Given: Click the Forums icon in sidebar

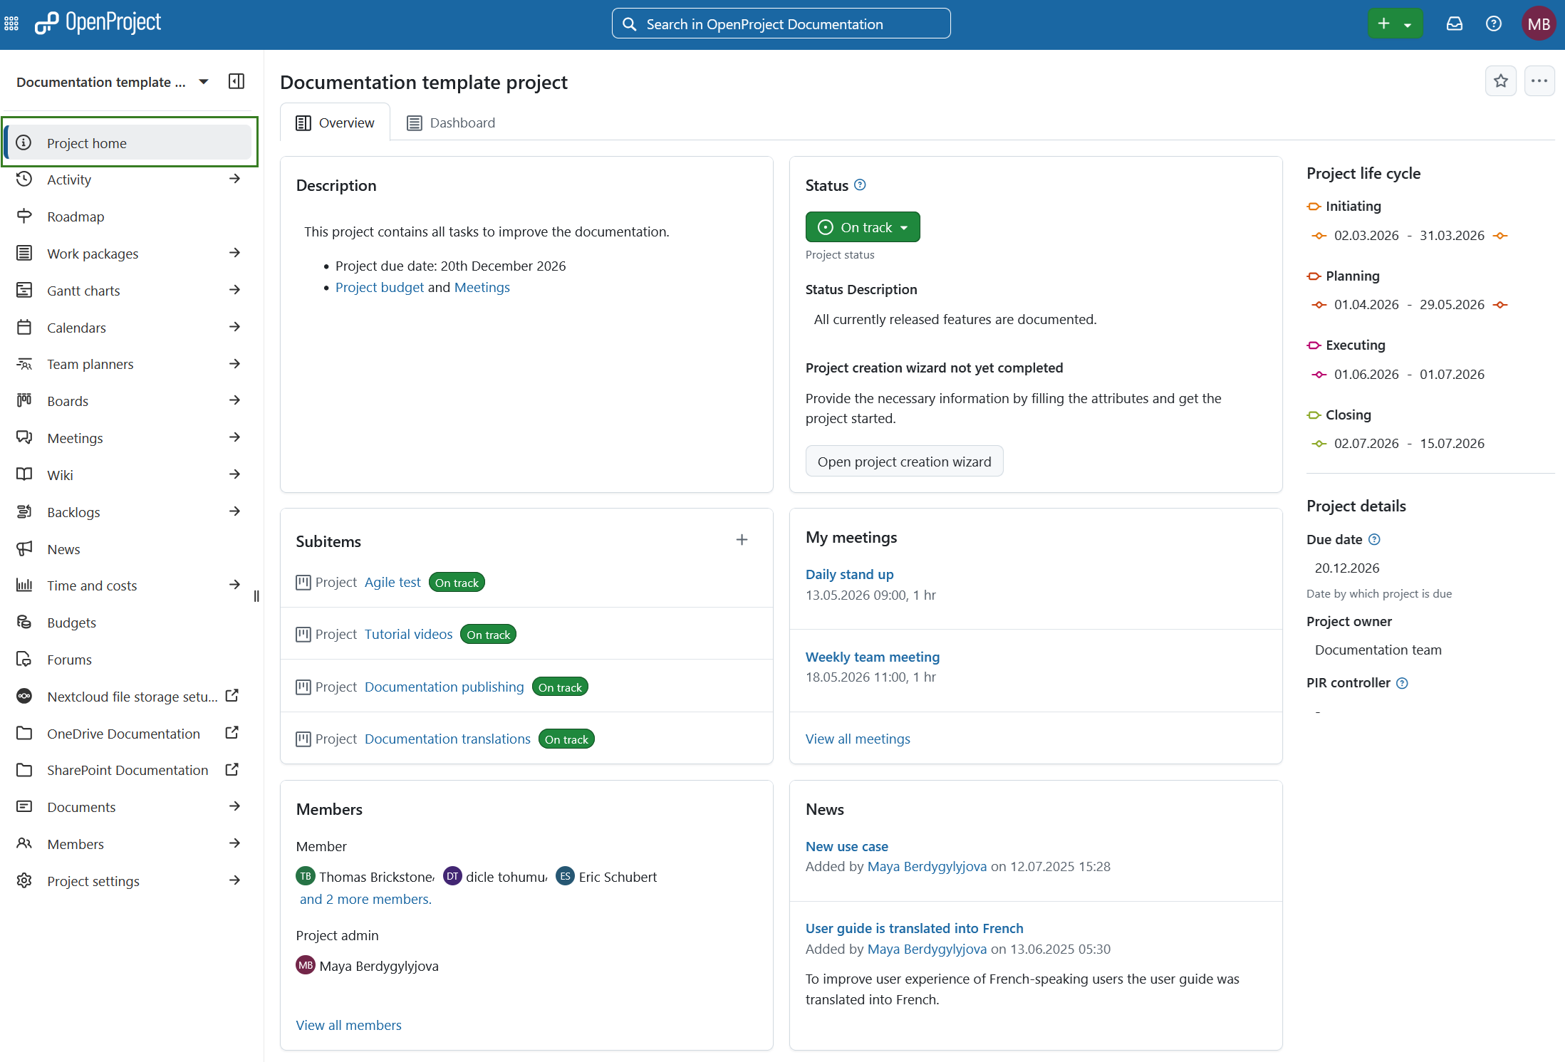Looking at the screenshot, I should tap(24, 659).
